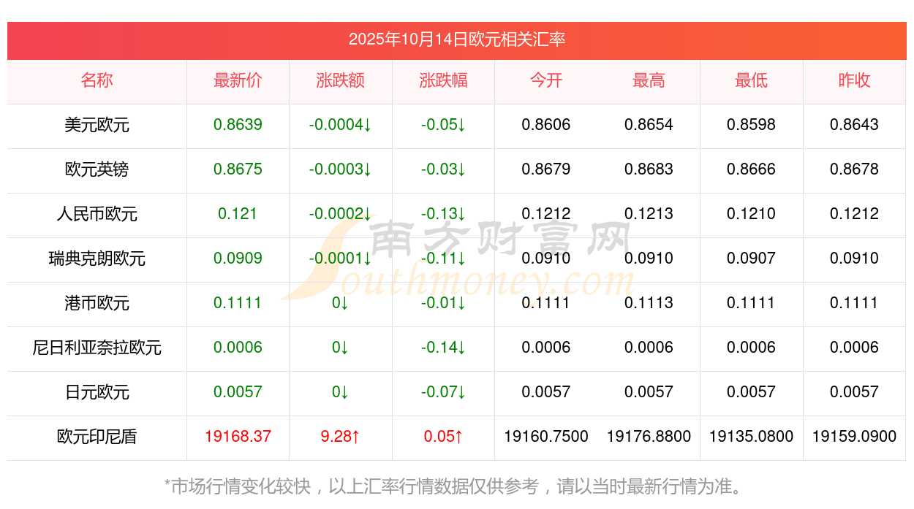Image resolution: width=914 pixels, height=509 pixels.
Task: Click the 涨跌幅 column header
Action: (443, 81)
